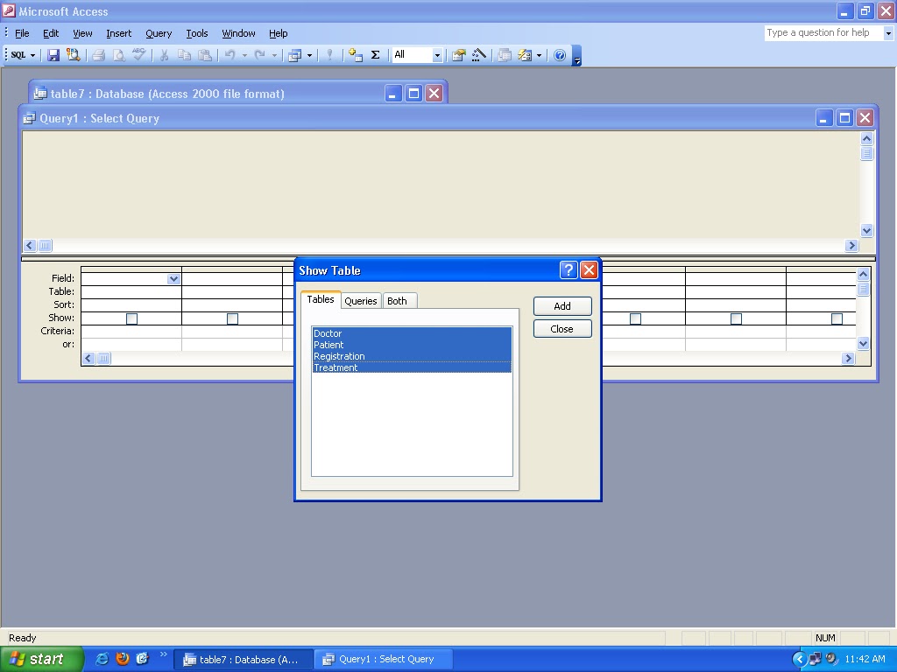This screenshot has width=897, height=672.
Task: Click table pane vertical scrollbar down arrow
Action: coord(866,230)
